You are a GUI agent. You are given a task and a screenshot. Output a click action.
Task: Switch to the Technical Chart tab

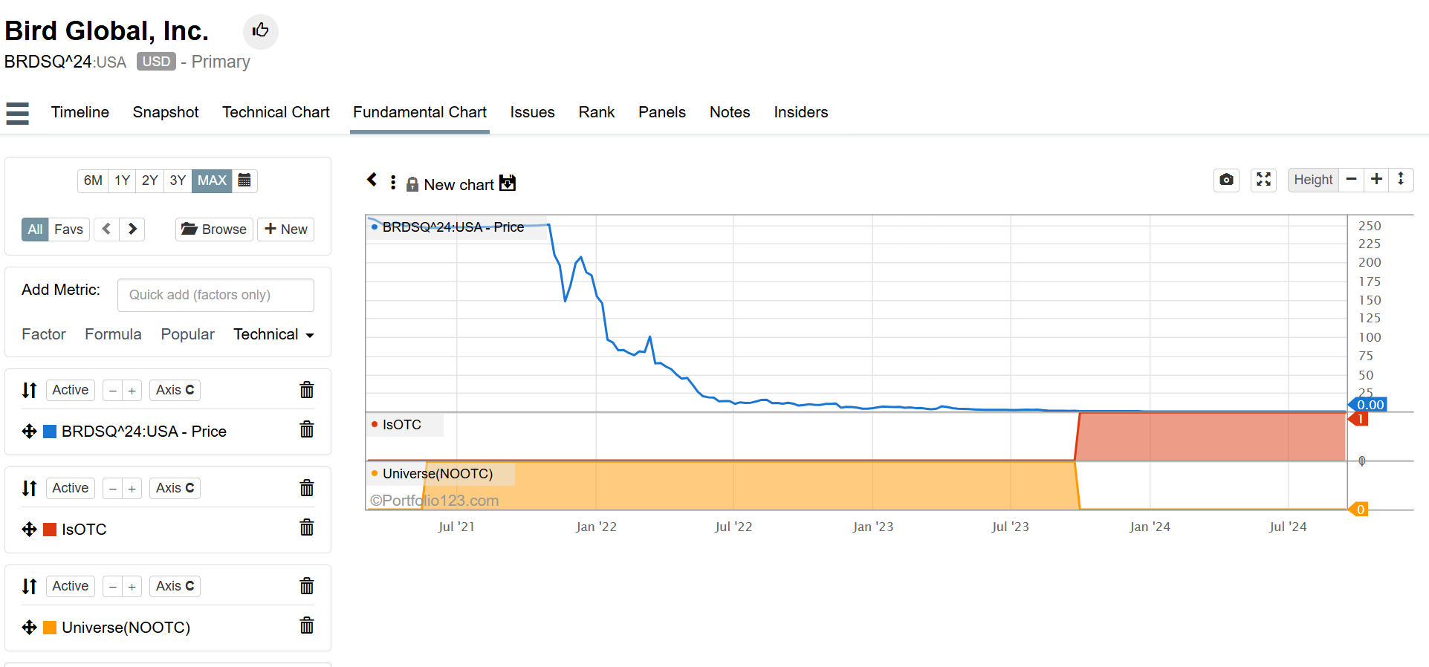276,112
